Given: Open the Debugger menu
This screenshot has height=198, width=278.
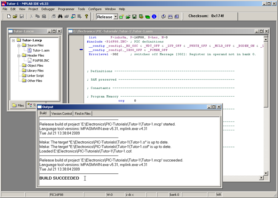Looking at the screenshot, I should tap(48, 9).
